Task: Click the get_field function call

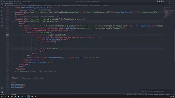Action: pyautogui.click(x=71, y=28)
